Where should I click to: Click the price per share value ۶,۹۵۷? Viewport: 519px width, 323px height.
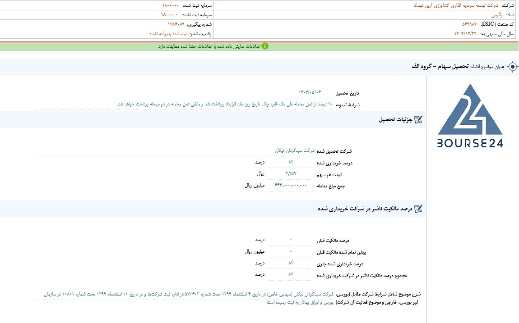click(291, 173)
